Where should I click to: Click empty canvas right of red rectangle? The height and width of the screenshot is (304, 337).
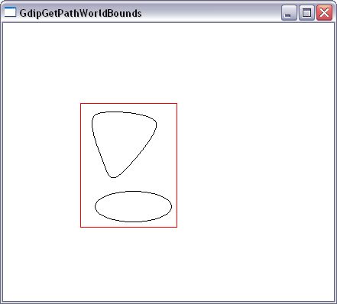coord(254,166)
